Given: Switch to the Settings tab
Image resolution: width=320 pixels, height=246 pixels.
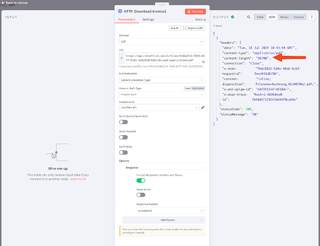Looking at the screenshot, I should pyautogui.click(x=148, y=20).
